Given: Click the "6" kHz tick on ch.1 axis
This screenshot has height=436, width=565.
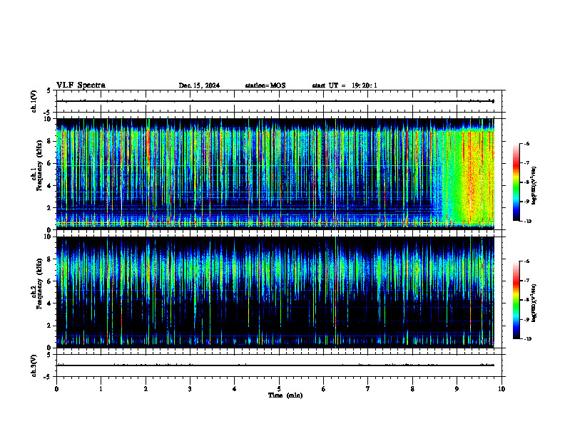Looking at the screenshot, I should point(50,163).
